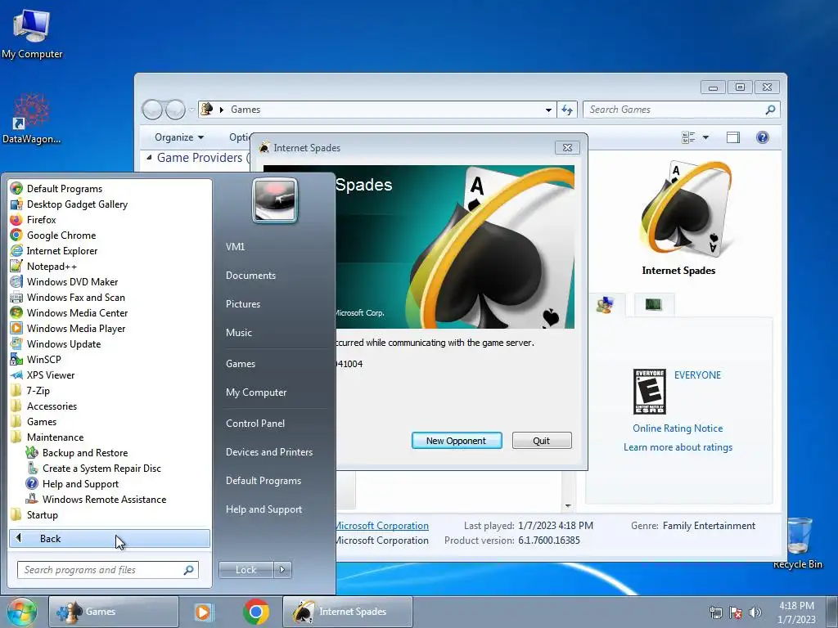Viewport: 838px width, 628px height.
Task: Open the Microsoft Corporation publisher link
Action: (381, 526)
